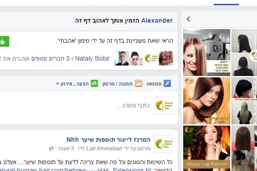Open the הצעה, אירוע + option
Viewport: 257px width, 171px height.
click(x=72, y=84)
